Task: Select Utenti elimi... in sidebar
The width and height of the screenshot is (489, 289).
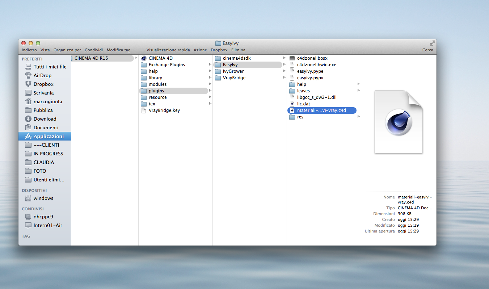Action: tap(45, 180)
